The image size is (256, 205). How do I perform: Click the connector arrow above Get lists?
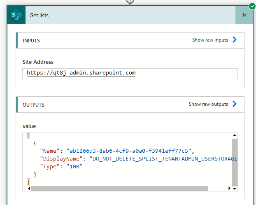click(x=130, y=2)
